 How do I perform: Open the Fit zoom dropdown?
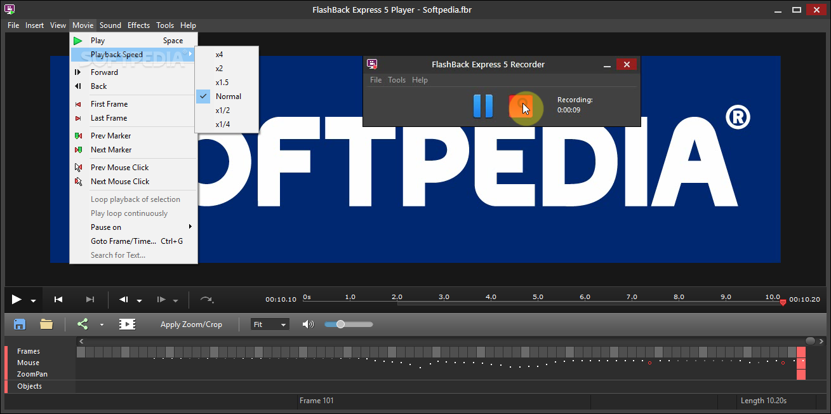point(270,324)
